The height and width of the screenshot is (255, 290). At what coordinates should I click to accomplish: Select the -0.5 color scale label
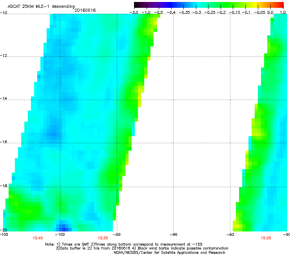click(158, 13)
